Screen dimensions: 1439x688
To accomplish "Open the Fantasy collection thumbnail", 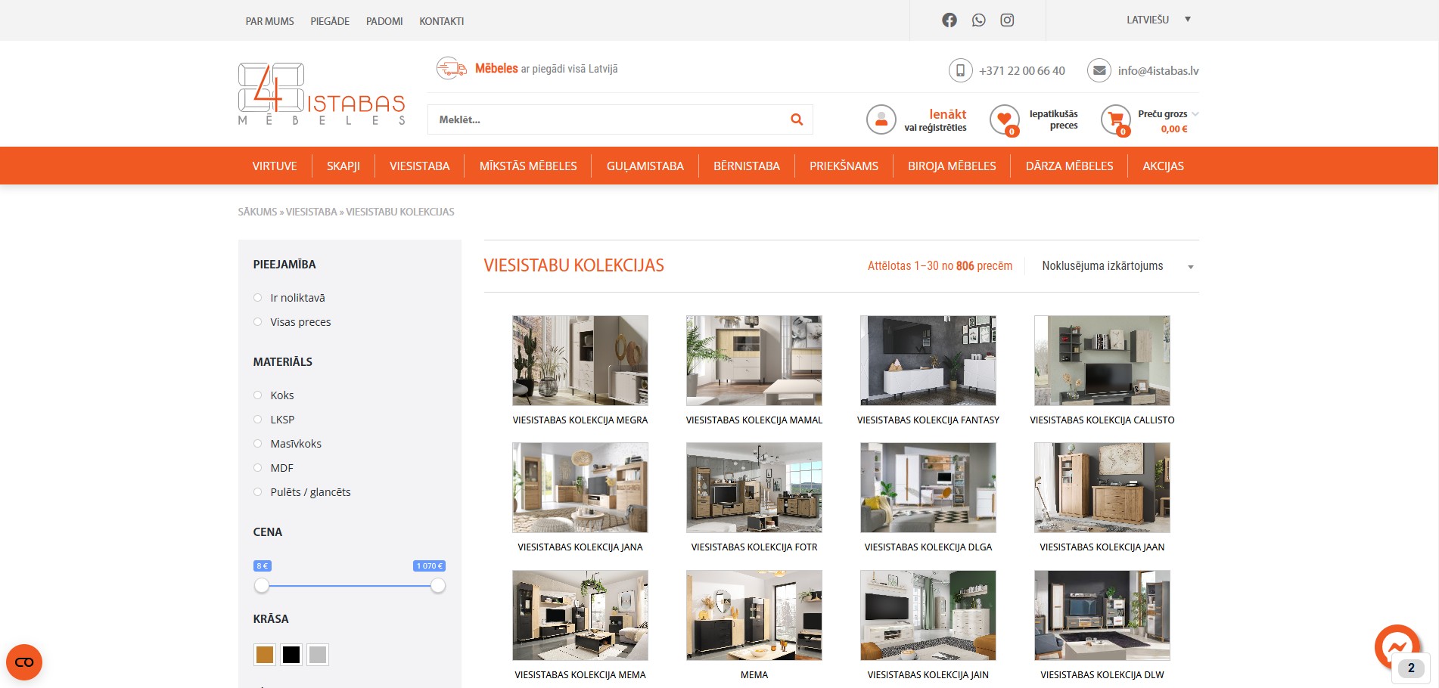I will (928, 361).
